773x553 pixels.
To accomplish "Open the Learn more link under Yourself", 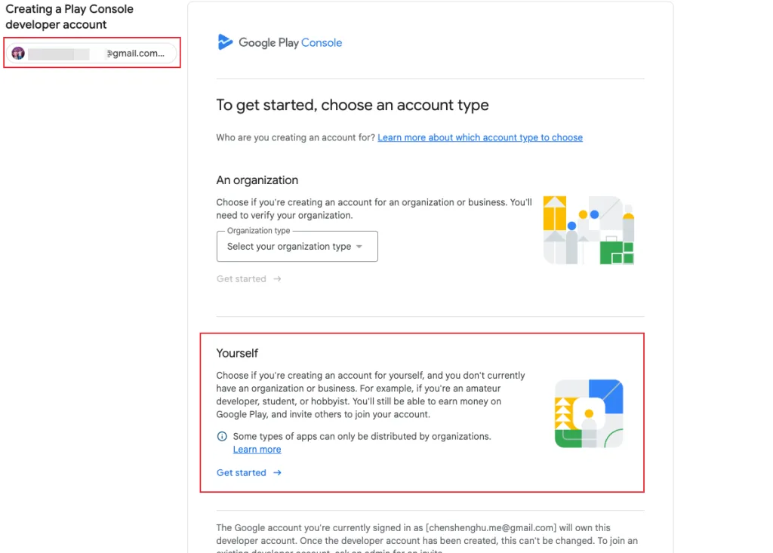I will [x=257, y=450].
